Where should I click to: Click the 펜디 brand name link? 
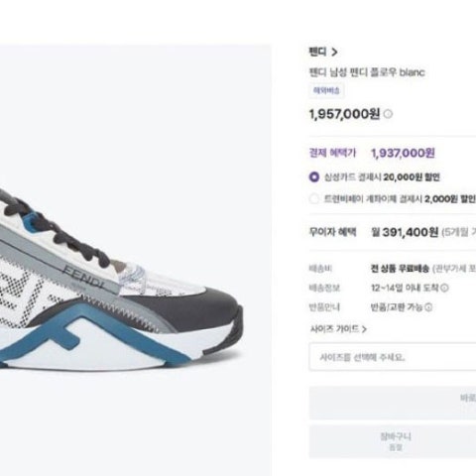tap(317, 52)
